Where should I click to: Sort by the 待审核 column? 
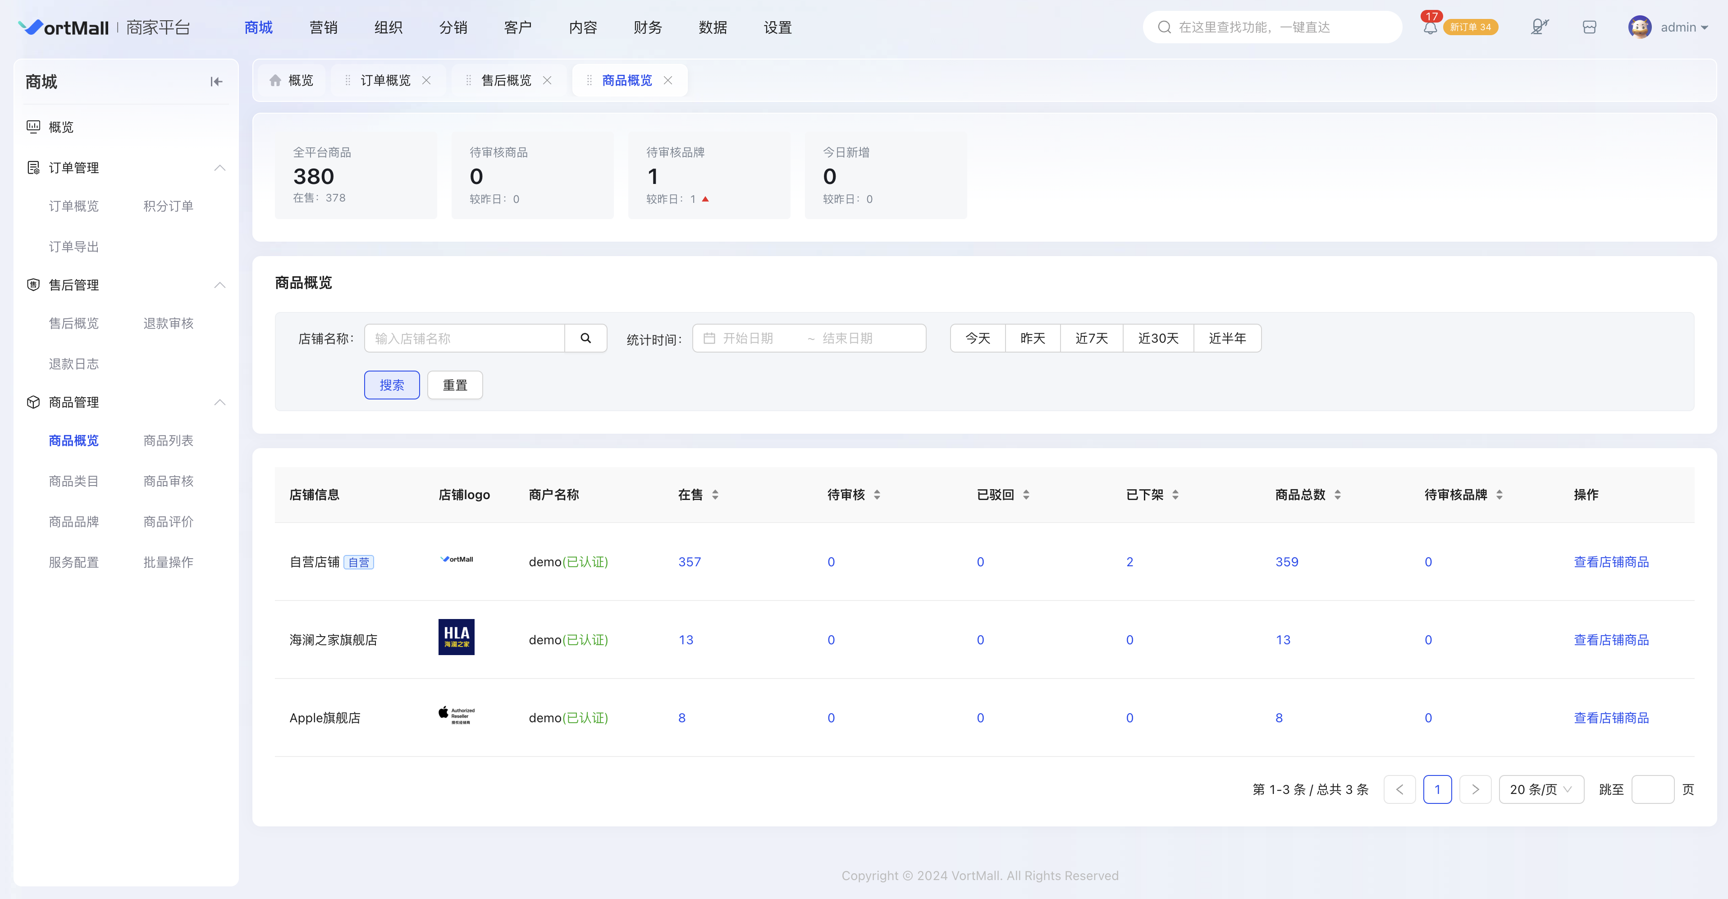point(877,495)
